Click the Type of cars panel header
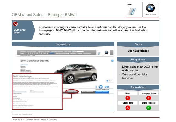 point(138,87)
